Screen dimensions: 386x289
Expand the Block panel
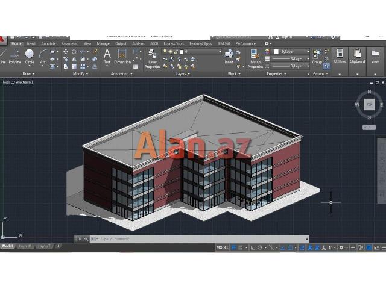point(234,73)
